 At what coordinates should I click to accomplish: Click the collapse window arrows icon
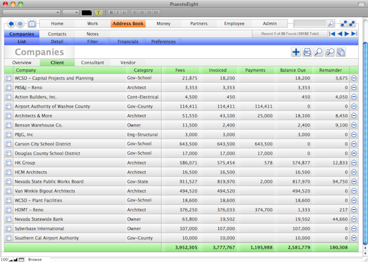pos(344,23)
